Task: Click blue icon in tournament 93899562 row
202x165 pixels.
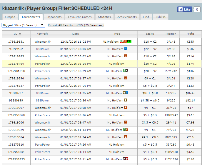Action: [126, 49]
